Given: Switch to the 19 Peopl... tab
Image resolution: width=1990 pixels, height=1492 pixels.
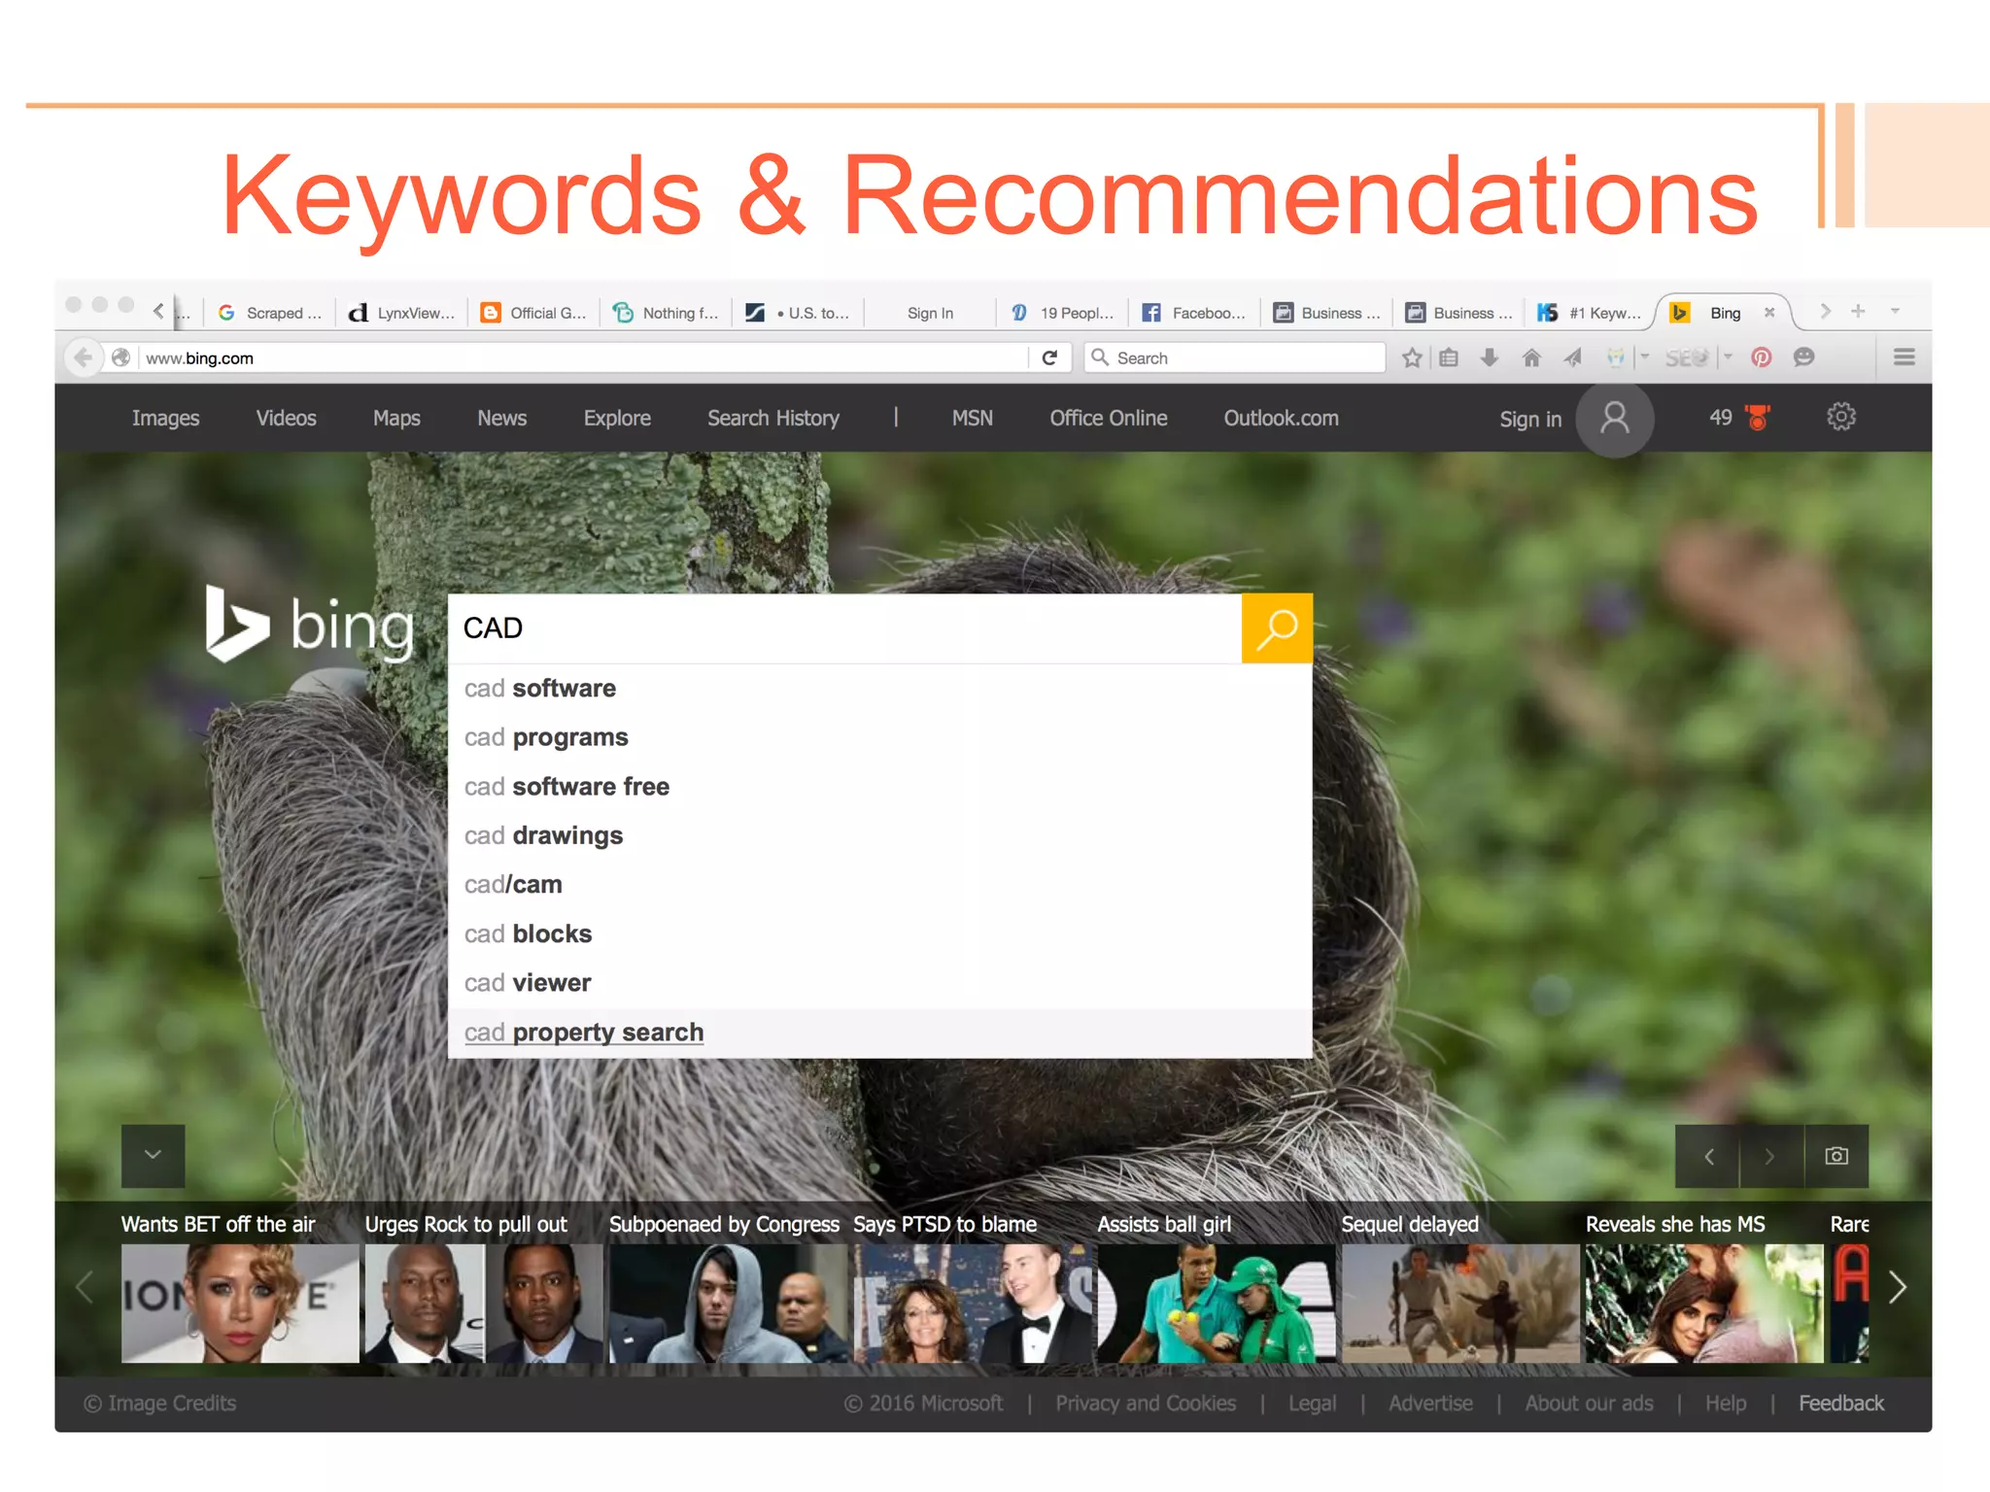Looking at the screenshot, I should pos(1061,313).
